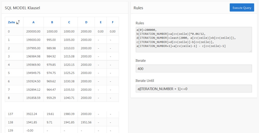Sort table by column F header
This screenshot has height=133, width=259.
pyautogui.click(x=113, y=22)
